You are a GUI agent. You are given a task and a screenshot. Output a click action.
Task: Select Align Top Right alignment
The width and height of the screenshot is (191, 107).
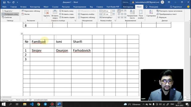tap(125, 11)
